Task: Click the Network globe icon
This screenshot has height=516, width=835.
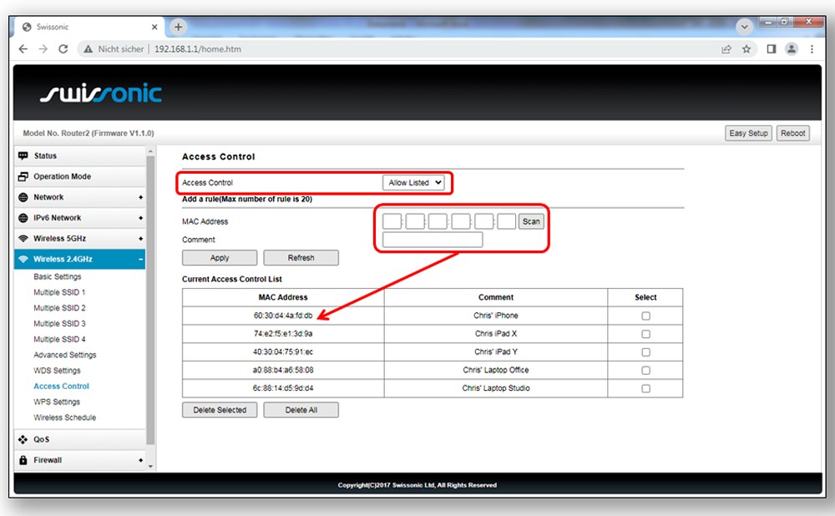Action: pos(23,197)
